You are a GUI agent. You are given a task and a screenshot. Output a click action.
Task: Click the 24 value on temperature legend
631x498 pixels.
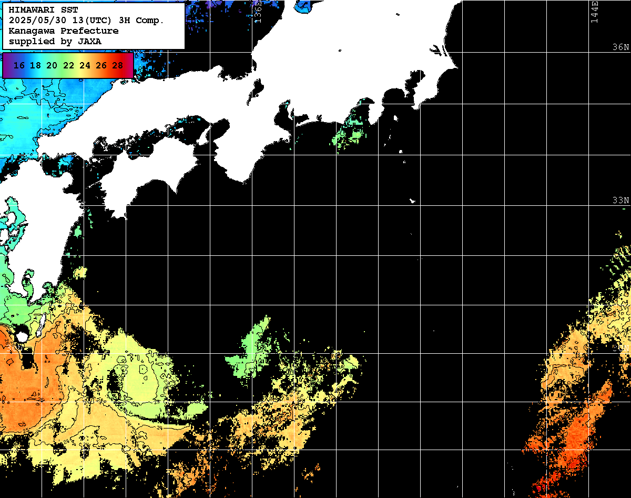85,65
